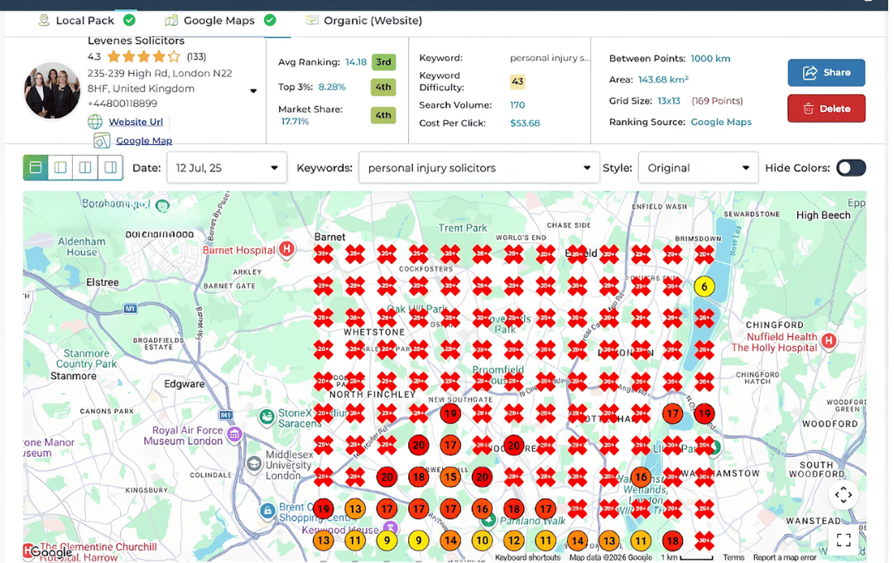The height and width of the screenshot is (563, 894).
Task: Click the star rating for Levenes Solicitors
Action: 144,56
